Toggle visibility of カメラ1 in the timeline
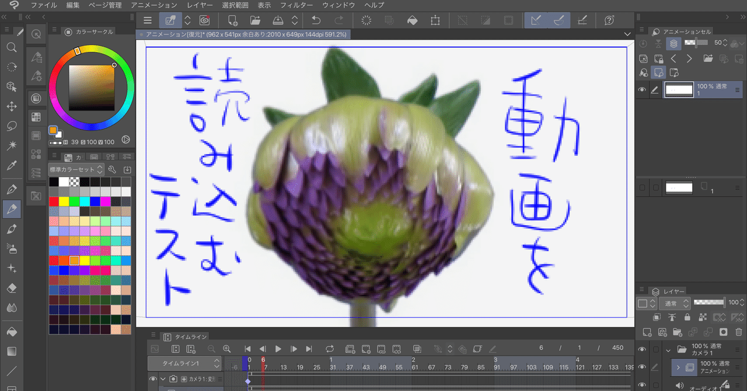The width and height of the screenshot is (747, 391). (x=152, y=378)
